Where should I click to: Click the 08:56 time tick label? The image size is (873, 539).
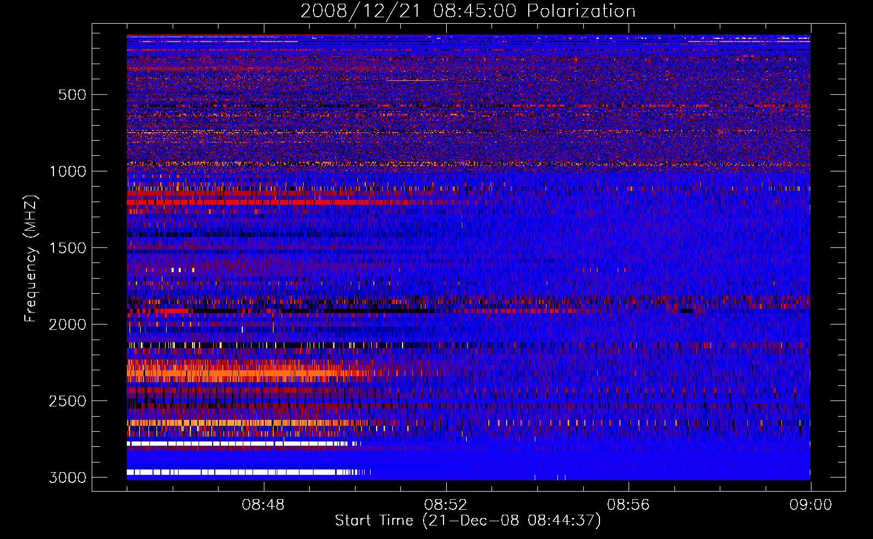[628, 505]
